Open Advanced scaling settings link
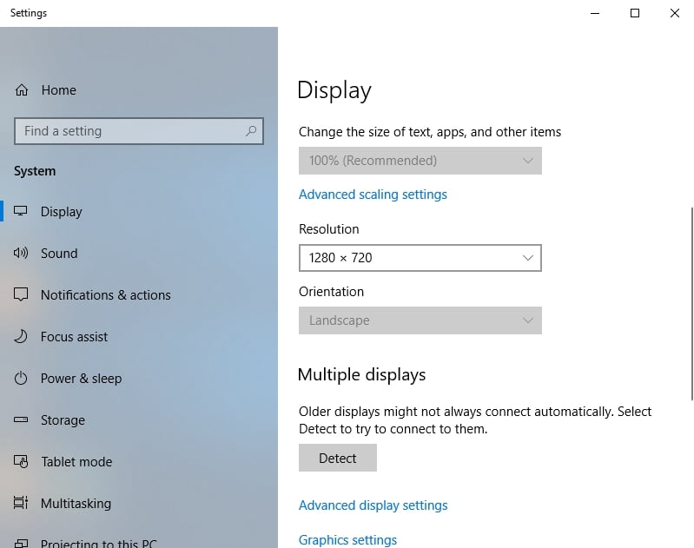Screen dimensions: 694x548 tap(373, 195)
